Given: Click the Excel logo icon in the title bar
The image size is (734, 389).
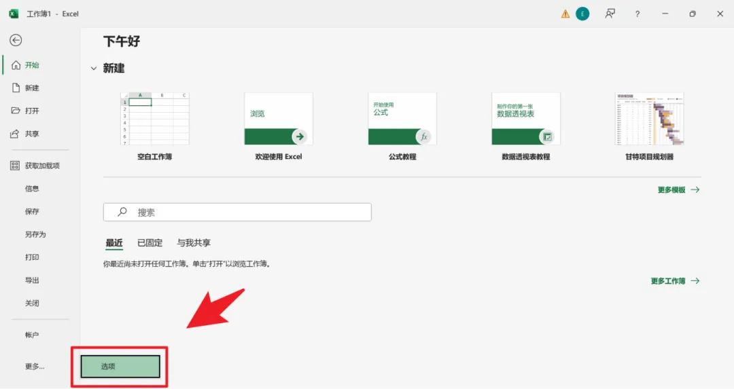Looking at the screenshot, I should point(14,14).
